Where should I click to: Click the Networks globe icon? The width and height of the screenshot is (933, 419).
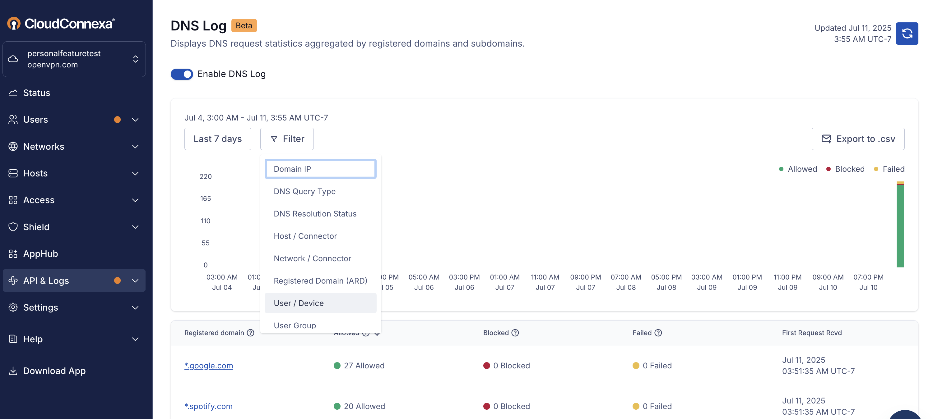13,146
